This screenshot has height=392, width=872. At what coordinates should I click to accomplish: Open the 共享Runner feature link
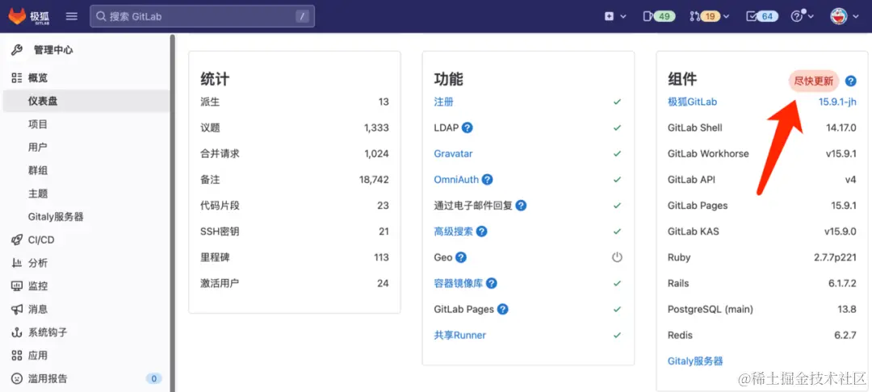tap(460, 336)
